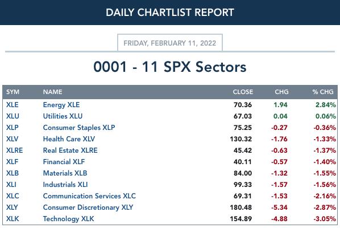Screen dimensions: 340x228
Task: Open the Utilities XLU chart link
Action: pyautogui.click(x=63, y=116)
